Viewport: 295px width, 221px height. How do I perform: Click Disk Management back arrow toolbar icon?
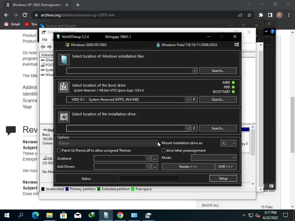tap(43, 47)
